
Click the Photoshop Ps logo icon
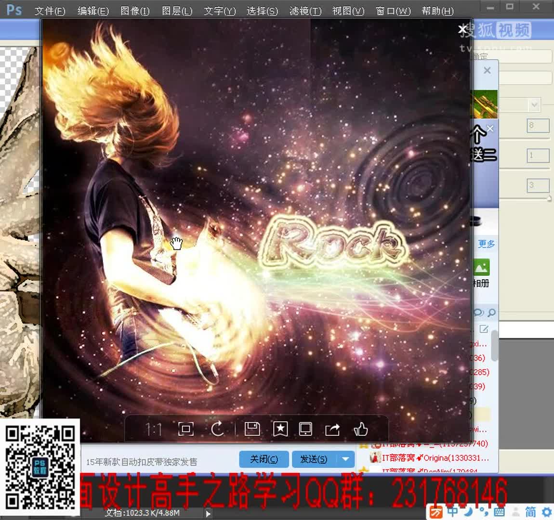coord(14,10)
